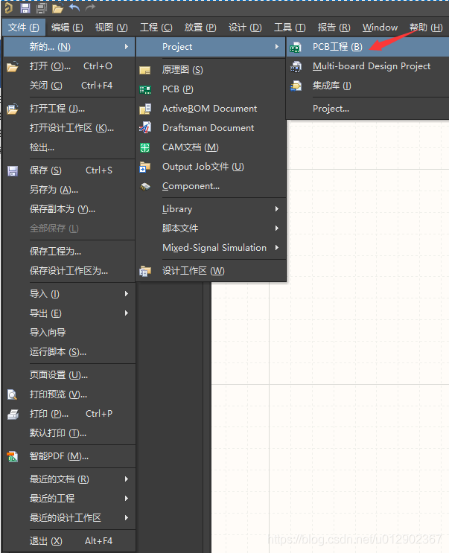Open the 文件 (F) menu
Screen dimensions: 449x553
(x=24, y=27)
